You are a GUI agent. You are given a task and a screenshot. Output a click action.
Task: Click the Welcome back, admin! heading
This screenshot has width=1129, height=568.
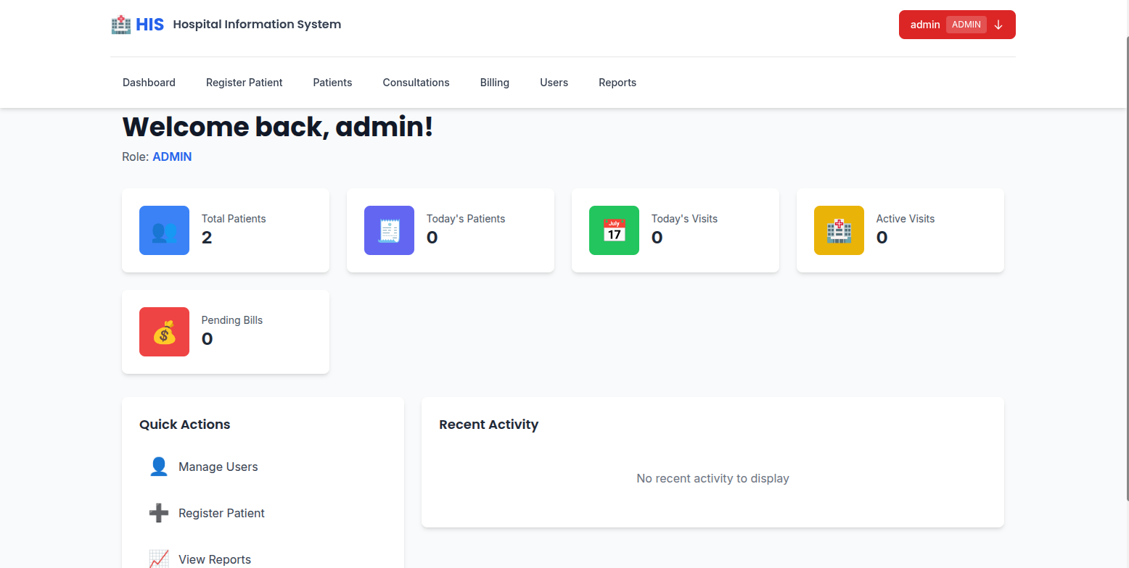tap(277, 127)
